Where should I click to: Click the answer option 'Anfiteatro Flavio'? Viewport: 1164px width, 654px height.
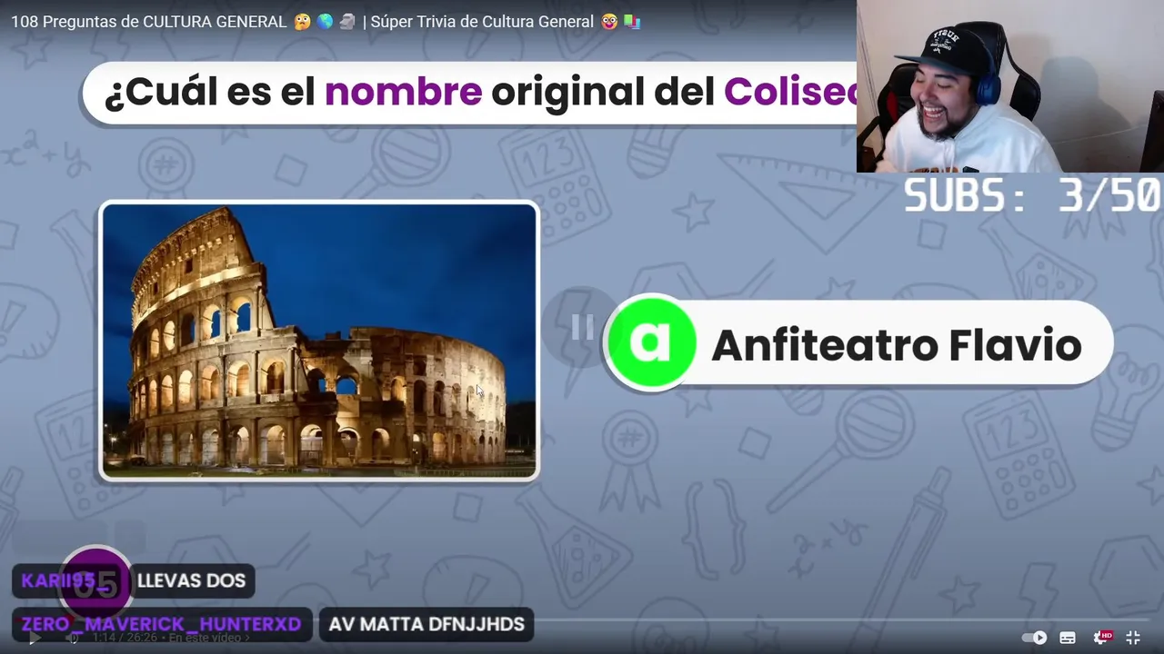(858, 345)
